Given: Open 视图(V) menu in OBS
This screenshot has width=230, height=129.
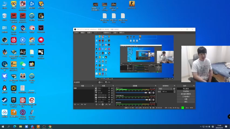Looking at the screenshot, I should pyautogui.click(x=89, y=33).
